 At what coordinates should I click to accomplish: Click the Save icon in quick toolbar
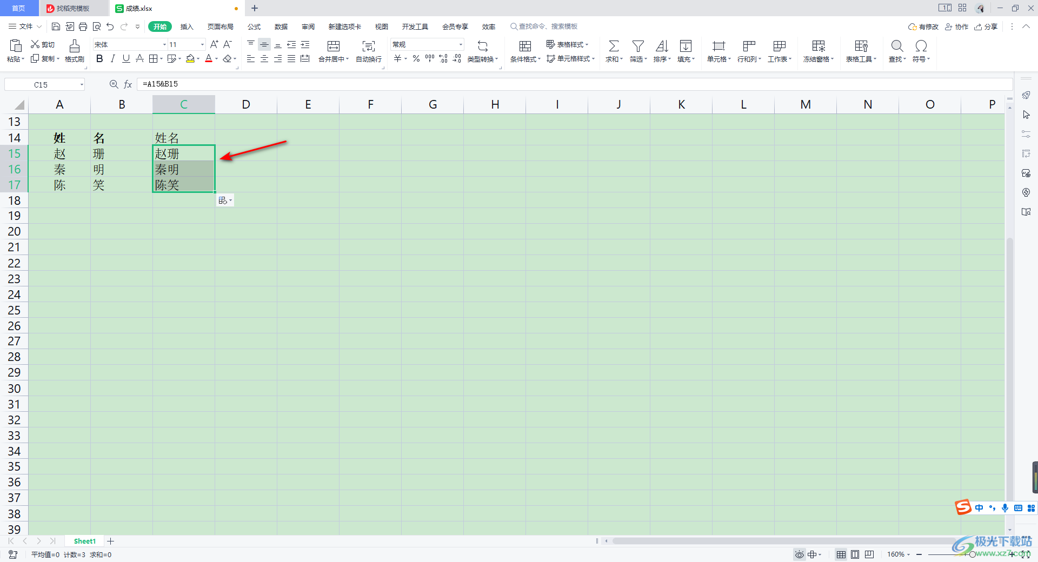click(56, 26)
